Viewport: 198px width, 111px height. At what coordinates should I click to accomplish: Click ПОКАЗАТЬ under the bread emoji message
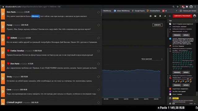click(177, 85)
